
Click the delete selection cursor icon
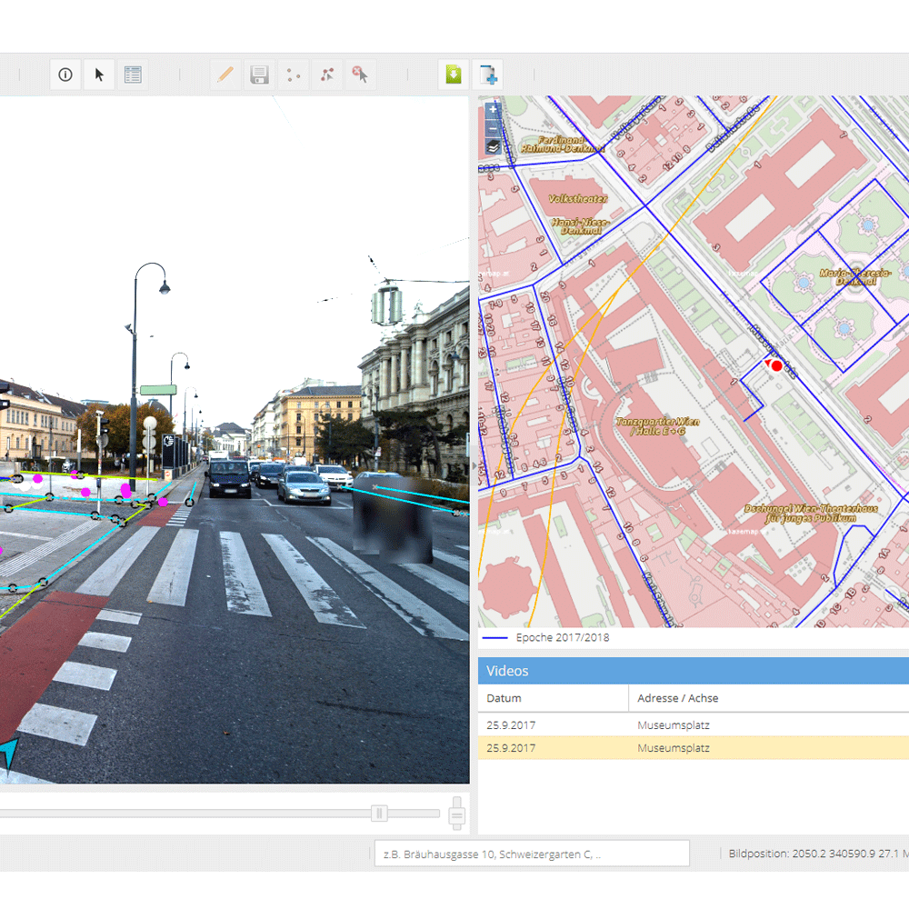pyautogui.click(x=361, y=75)
